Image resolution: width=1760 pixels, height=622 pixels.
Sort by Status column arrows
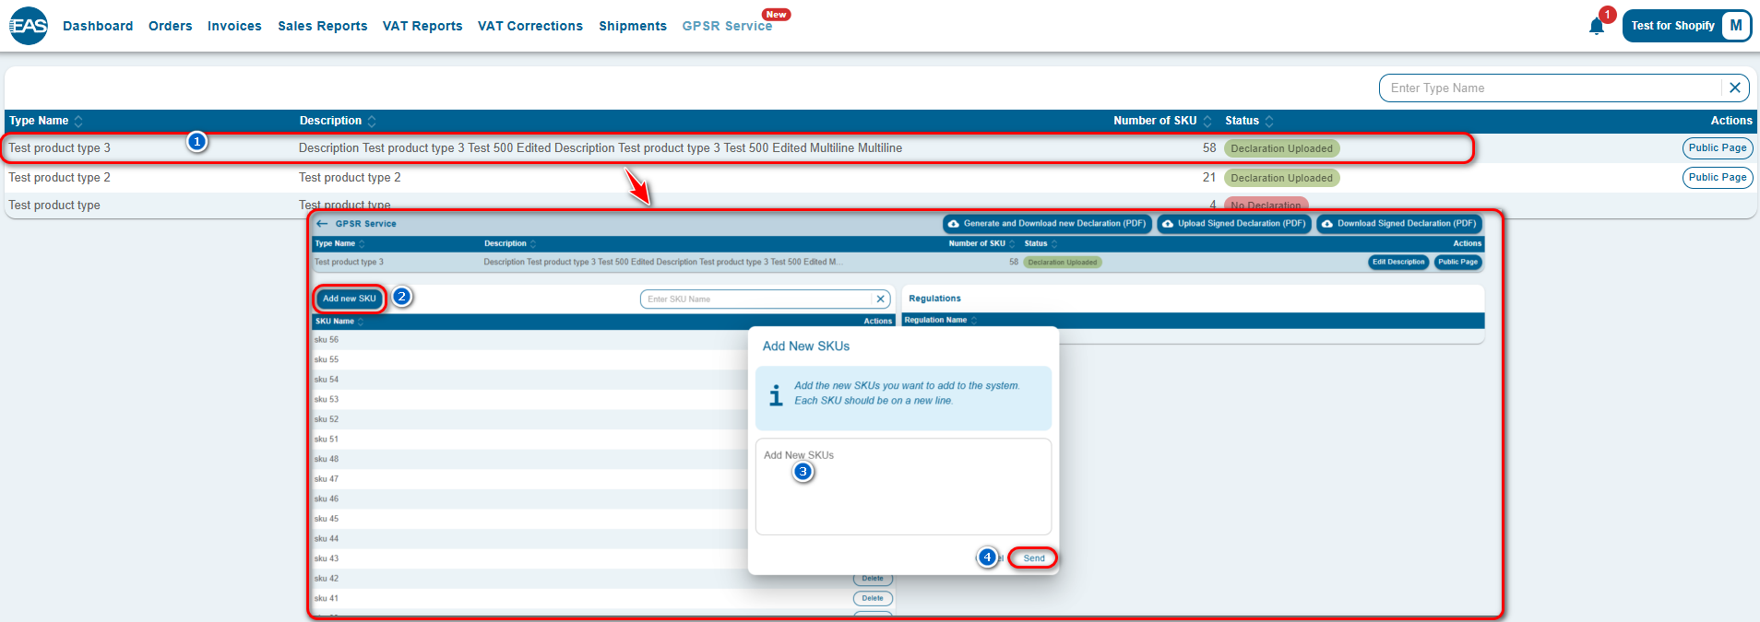[x=1269, y=122]
